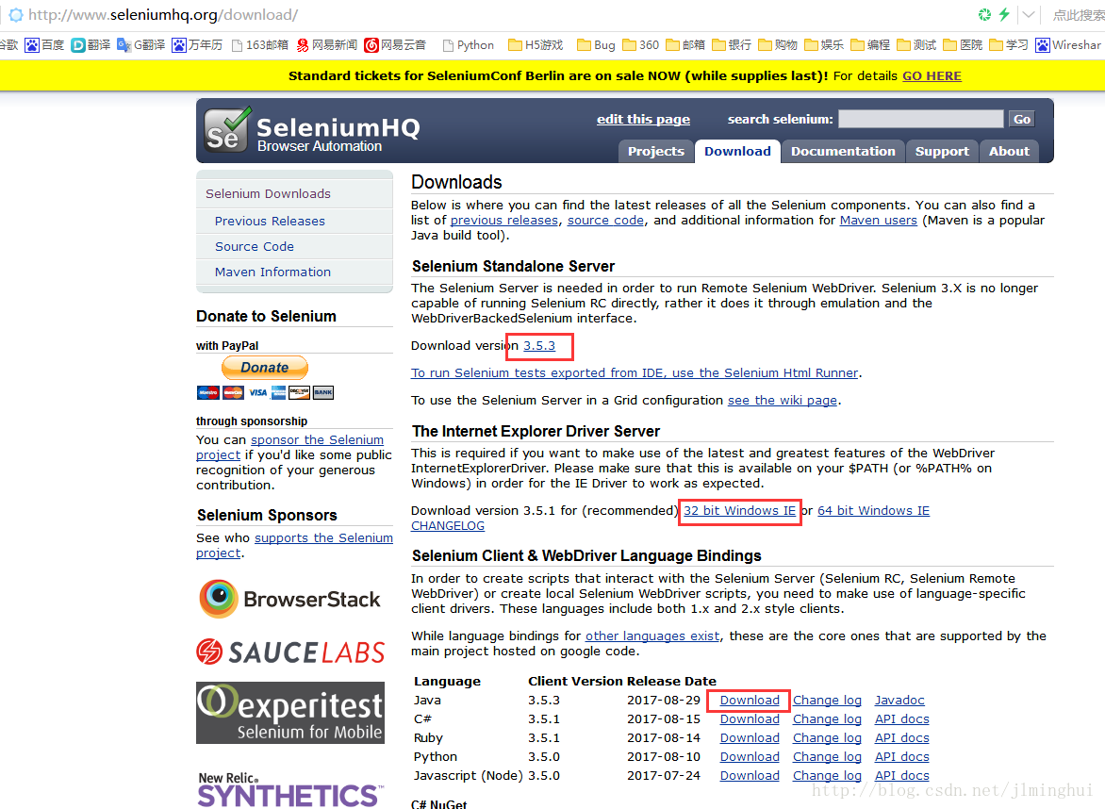The width and height of the screenshot is (1105, 809).
Task: Open the IE driver CHANGELOG link
Action: tap(448, 526)
